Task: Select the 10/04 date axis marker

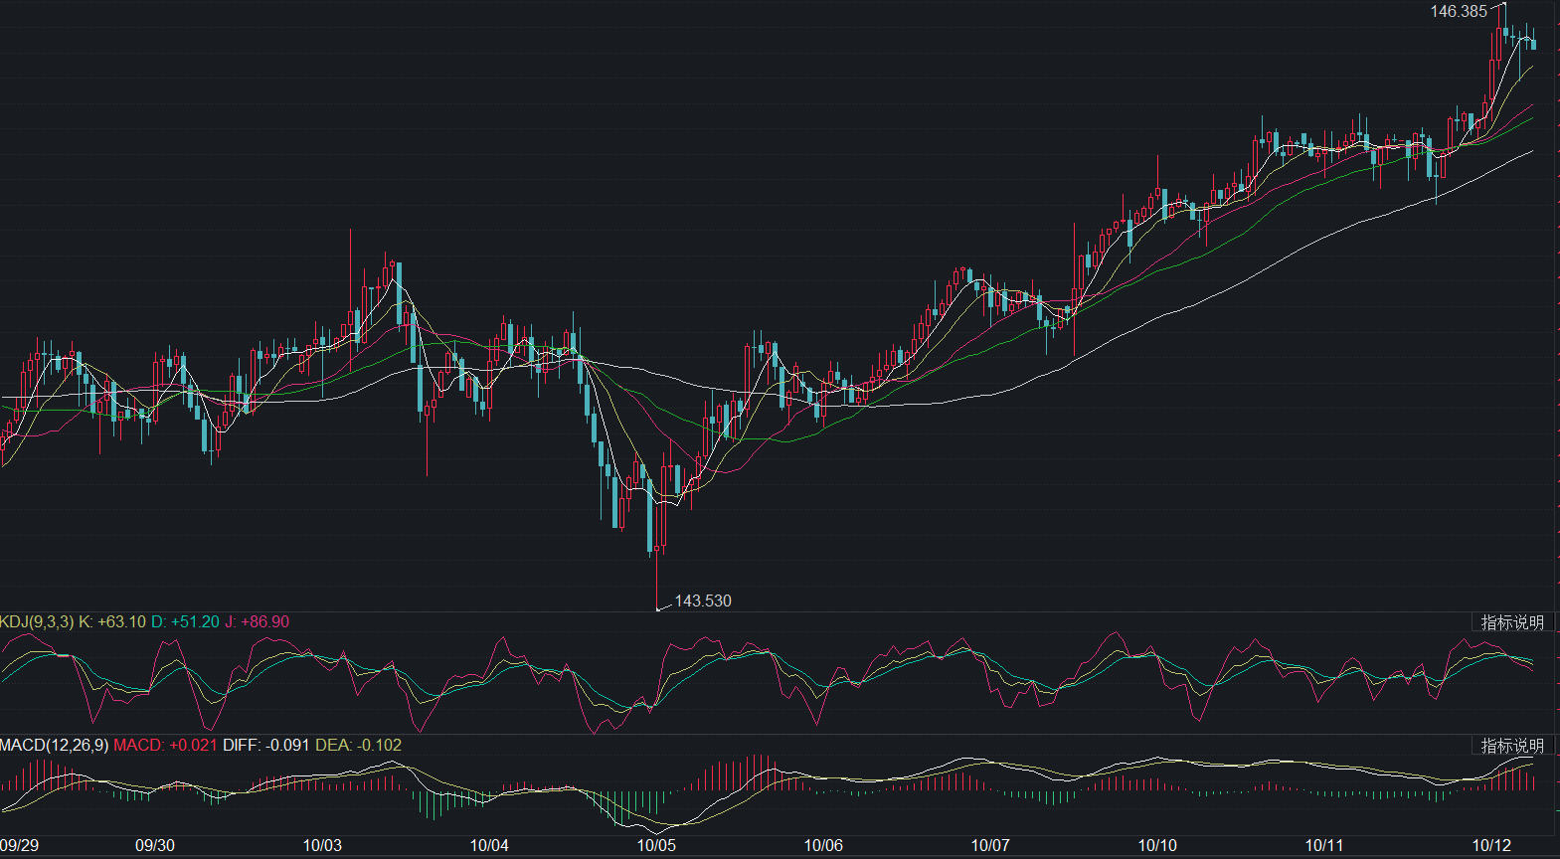Action: (489, 846)
